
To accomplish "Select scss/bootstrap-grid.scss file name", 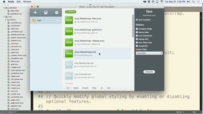I will (x=88, y=29).
